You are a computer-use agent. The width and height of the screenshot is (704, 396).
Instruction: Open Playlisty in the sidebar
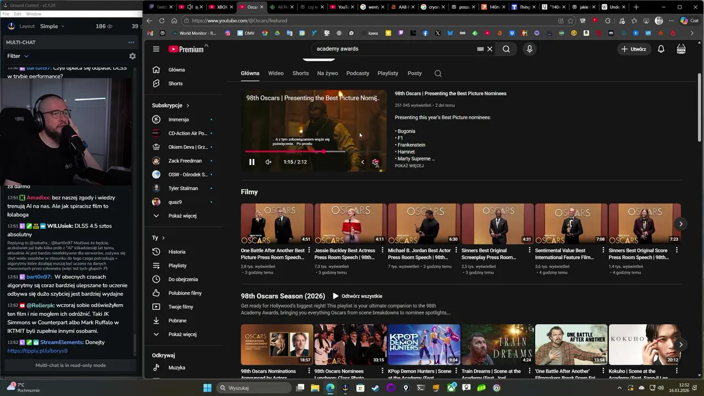pos(177,266)
